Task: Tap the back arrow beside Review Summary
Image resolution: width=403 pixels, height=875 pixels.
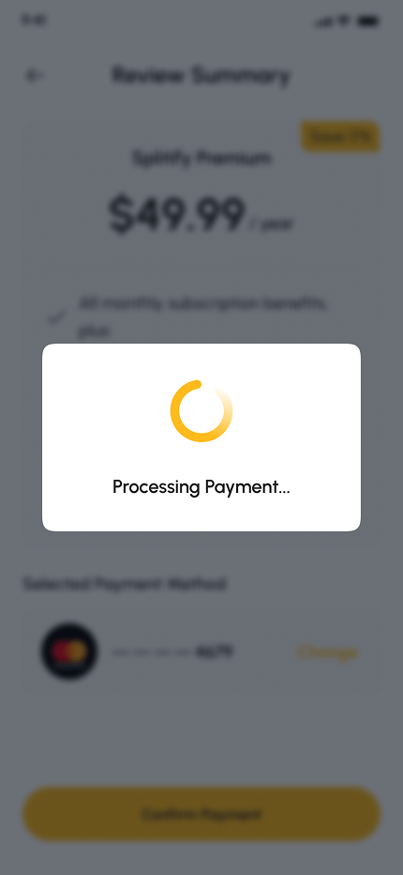Action: tap(34, 75)
